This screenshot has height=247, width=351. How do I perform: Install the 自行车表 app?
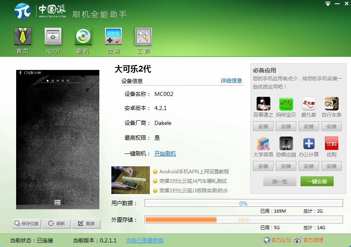coord(332,127)
